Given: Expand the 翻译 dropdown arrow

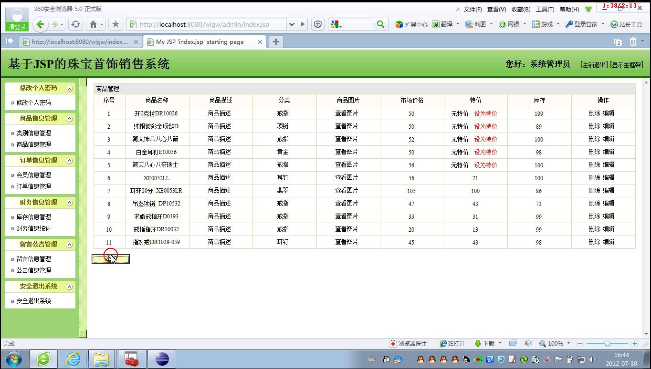Looking at the screenshot, I should pos(458,24).
